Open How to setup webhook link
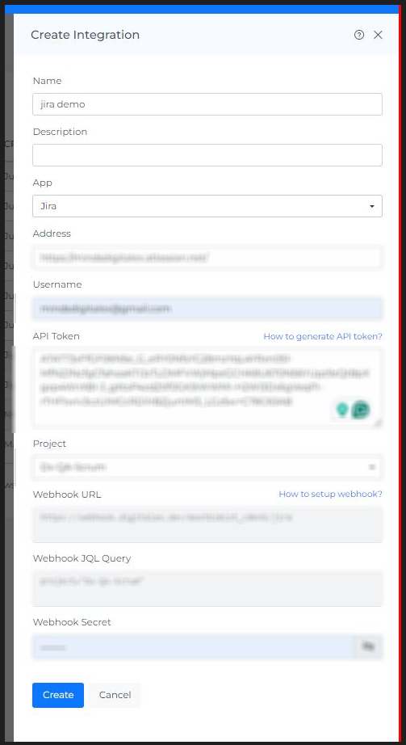Image resolution: width=406 pixels, height=745 pixels. tap(330, 495)
